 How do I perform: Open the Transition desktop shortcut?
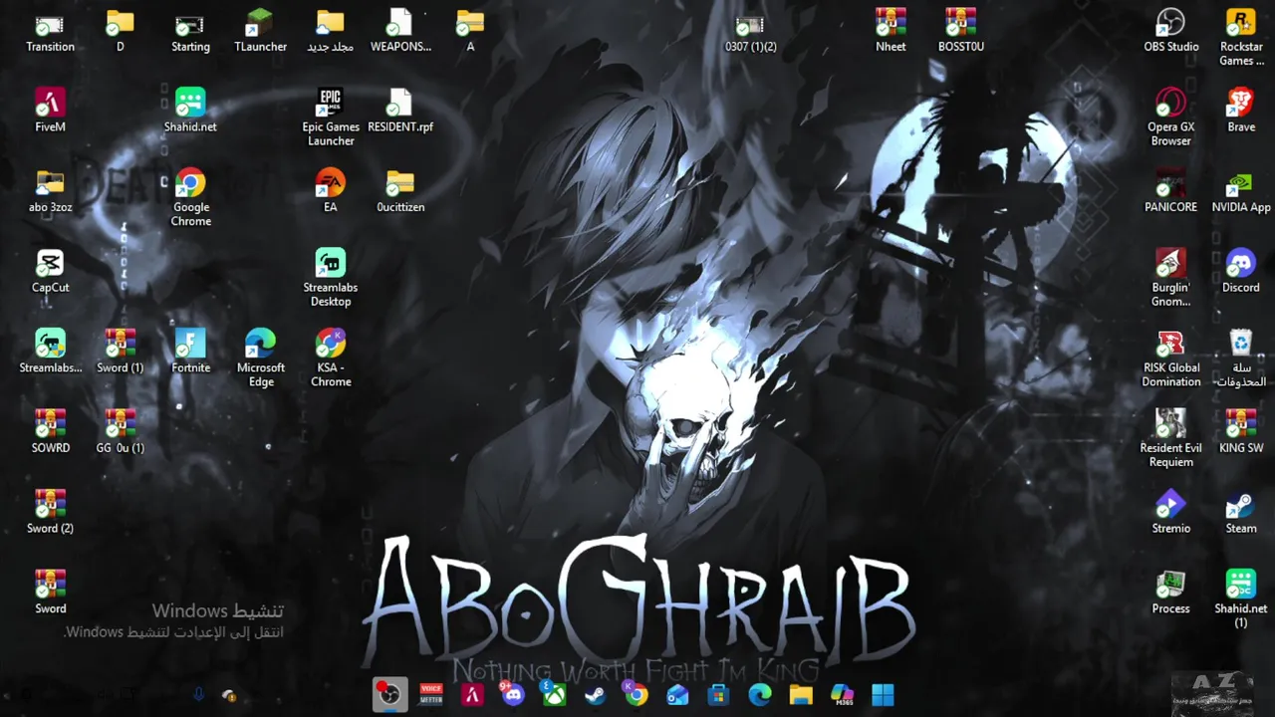tap(50, 31)
